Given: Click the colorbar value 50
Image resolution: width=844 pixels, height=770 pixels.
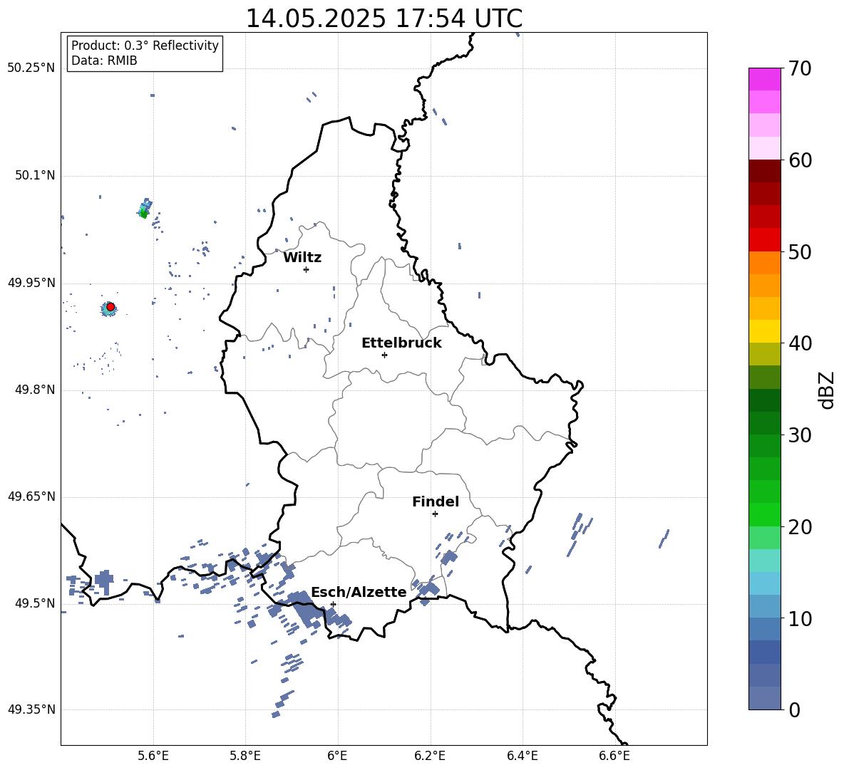Looking at the screenshot, I should tap(800, 251).
